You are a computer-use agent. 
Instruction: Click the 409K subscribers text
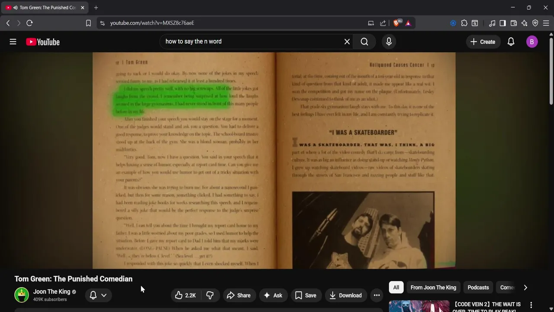[50, 299]
